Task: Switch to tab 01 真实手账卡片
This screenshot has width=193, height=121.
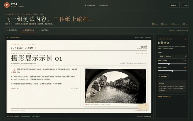Action: click(x=12, y=30)
